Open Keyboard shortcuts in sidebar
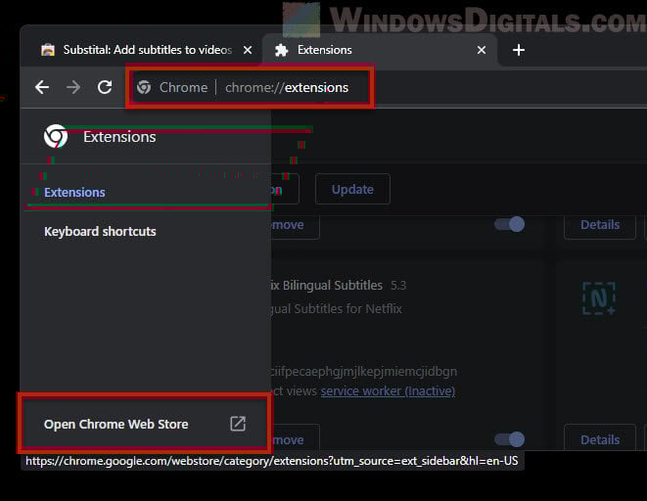Image resolution: width=647 pixels, height=501 pixels. [x=100, y=231]
